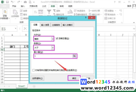Open the 公式 ribbon tab
The image size is (136, 92).
[44, 6]
